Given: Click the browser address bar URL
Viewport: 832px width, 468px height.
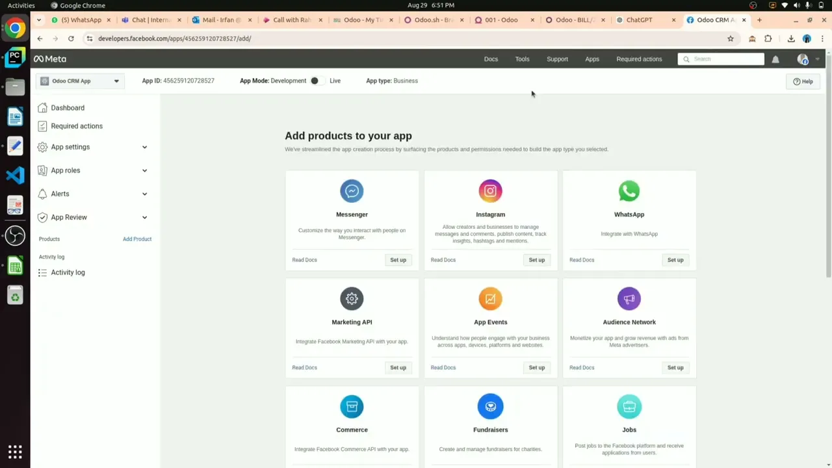Looking at the screenshot, I should [x=174, y=38].
